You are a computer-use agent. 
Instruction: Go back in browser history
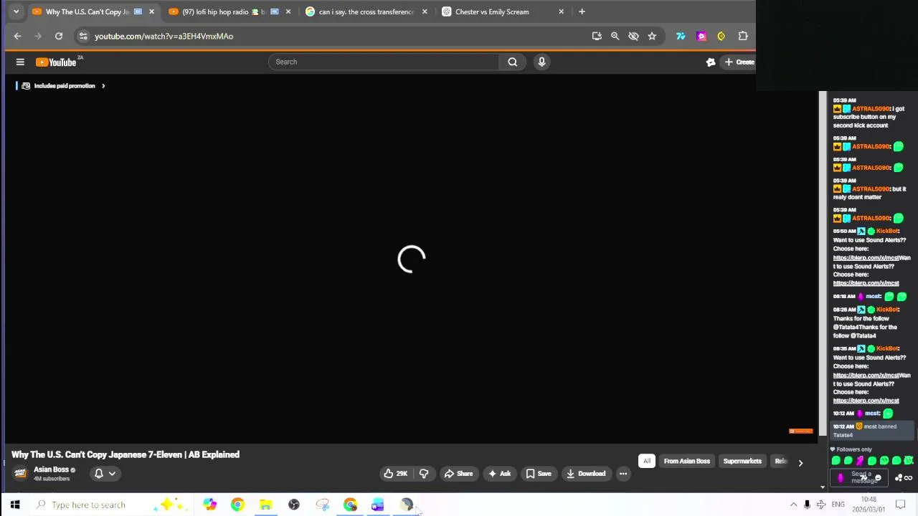click(18, 36)
